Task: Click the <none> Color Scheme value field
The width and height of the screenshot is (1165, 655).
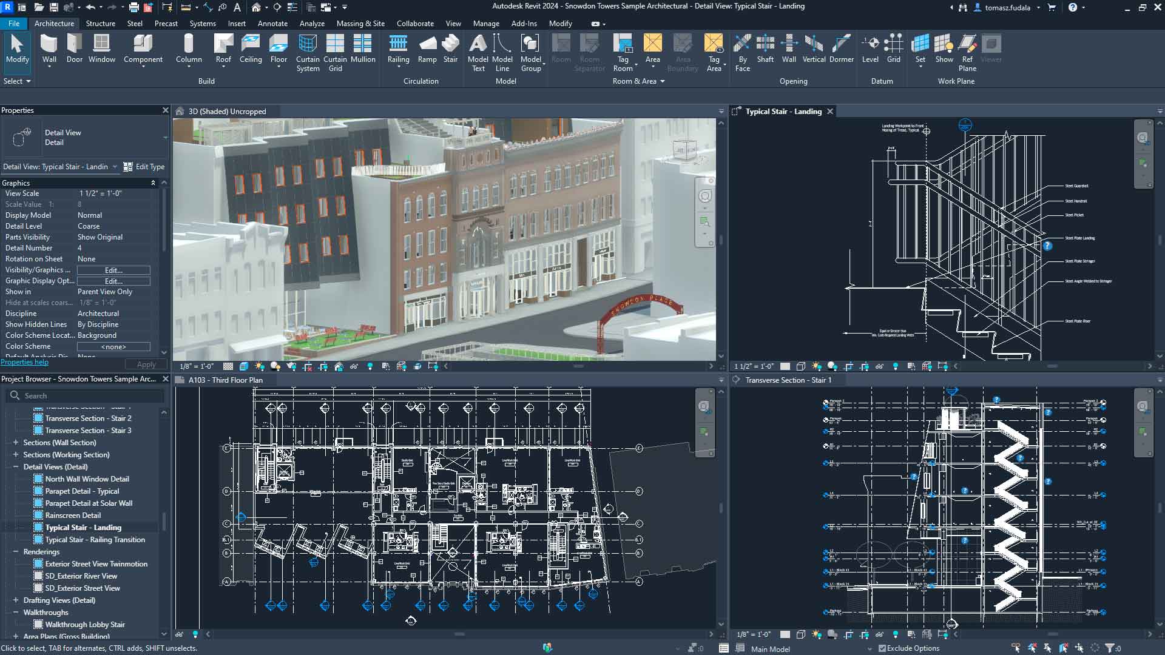Action: coord(113,346)
